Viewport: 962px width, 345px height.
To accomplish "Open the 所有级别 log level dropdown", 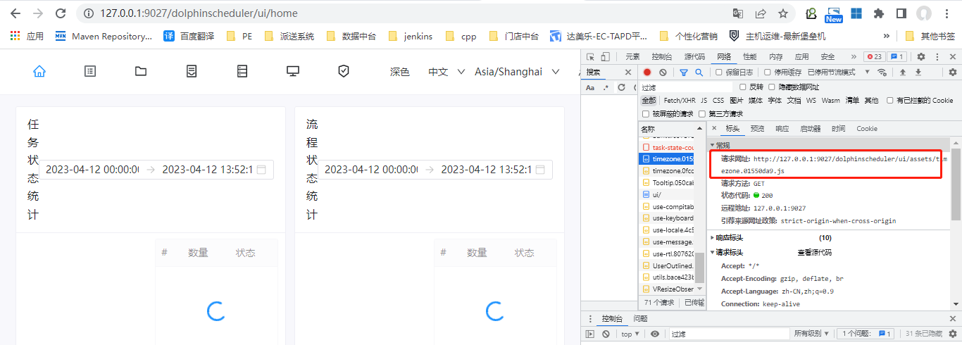I will point(812,334).
